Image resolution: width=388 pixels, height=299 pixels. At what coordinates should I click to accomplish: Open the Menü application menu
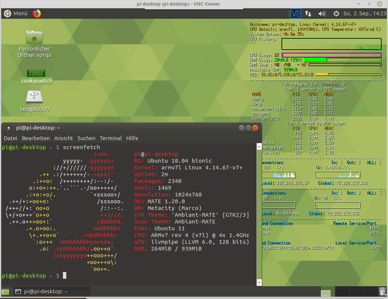tap(16, 14)
